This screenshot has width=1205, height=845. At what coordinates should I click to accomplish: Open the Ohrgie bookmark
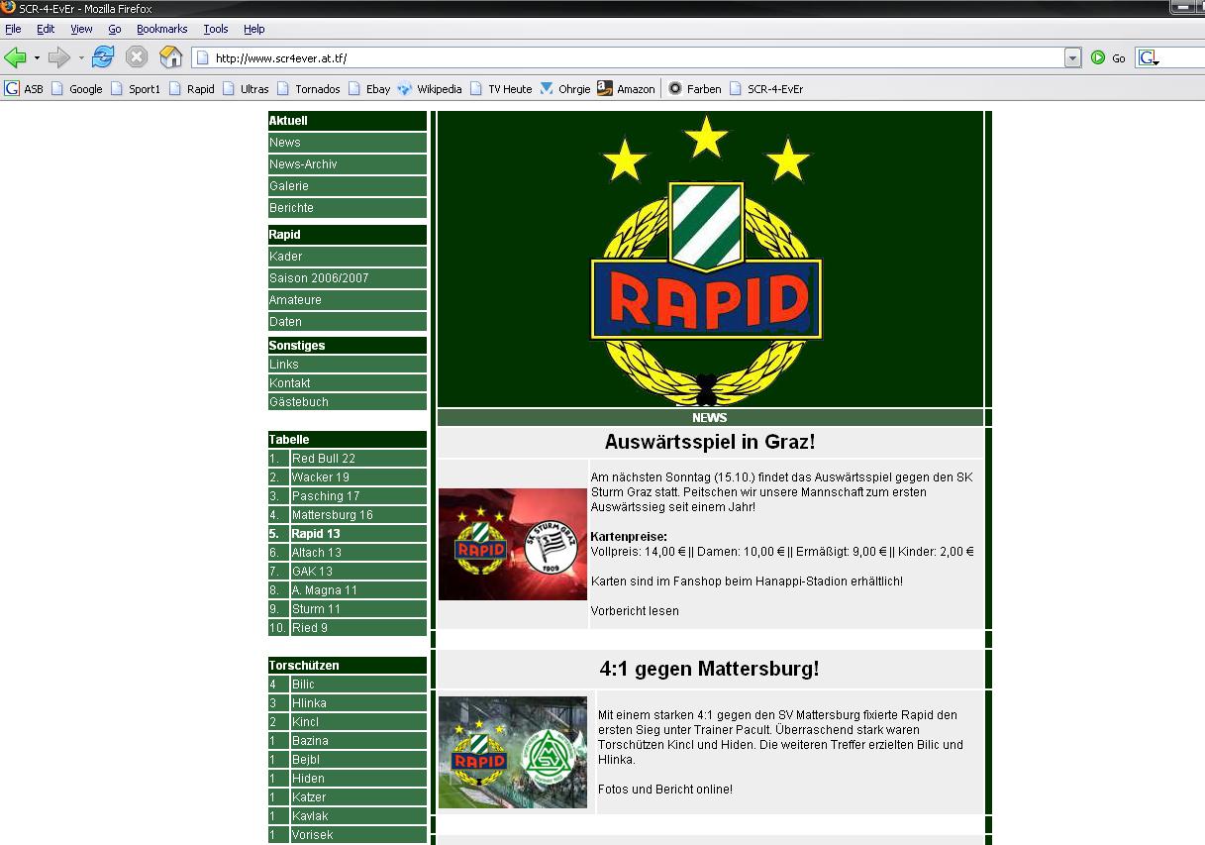click(x=565, y=88)
